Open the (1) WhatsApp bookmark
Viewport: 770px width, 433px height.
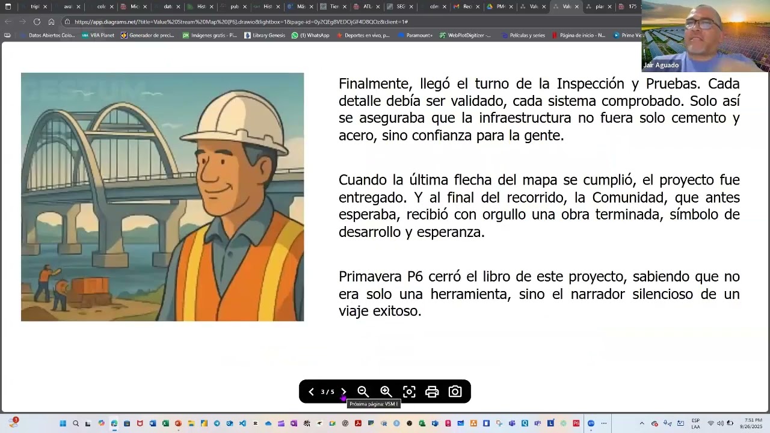pos(310,35)
